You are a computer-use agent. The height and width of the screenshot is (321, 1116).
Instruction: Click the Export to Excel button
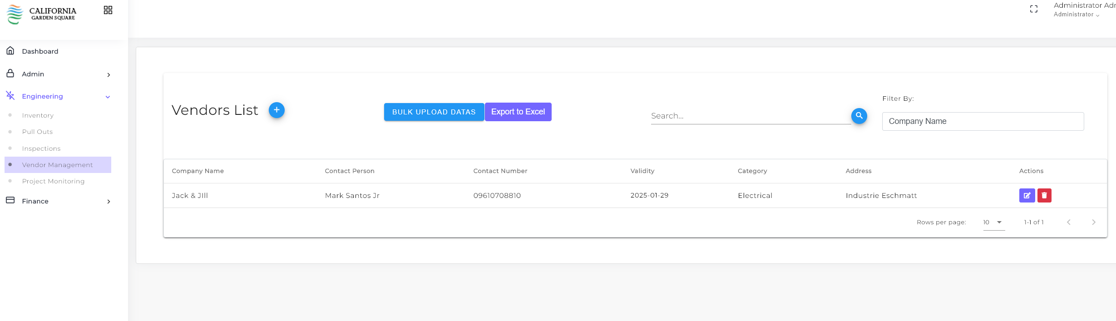[x=518, y=112]
